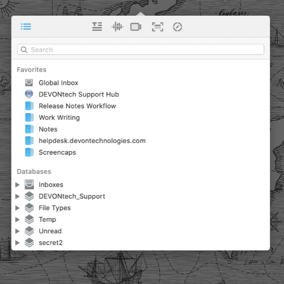Choose Release Notes Workflow favorite
Screen dimensions: 284x284
tap(77, 106)
